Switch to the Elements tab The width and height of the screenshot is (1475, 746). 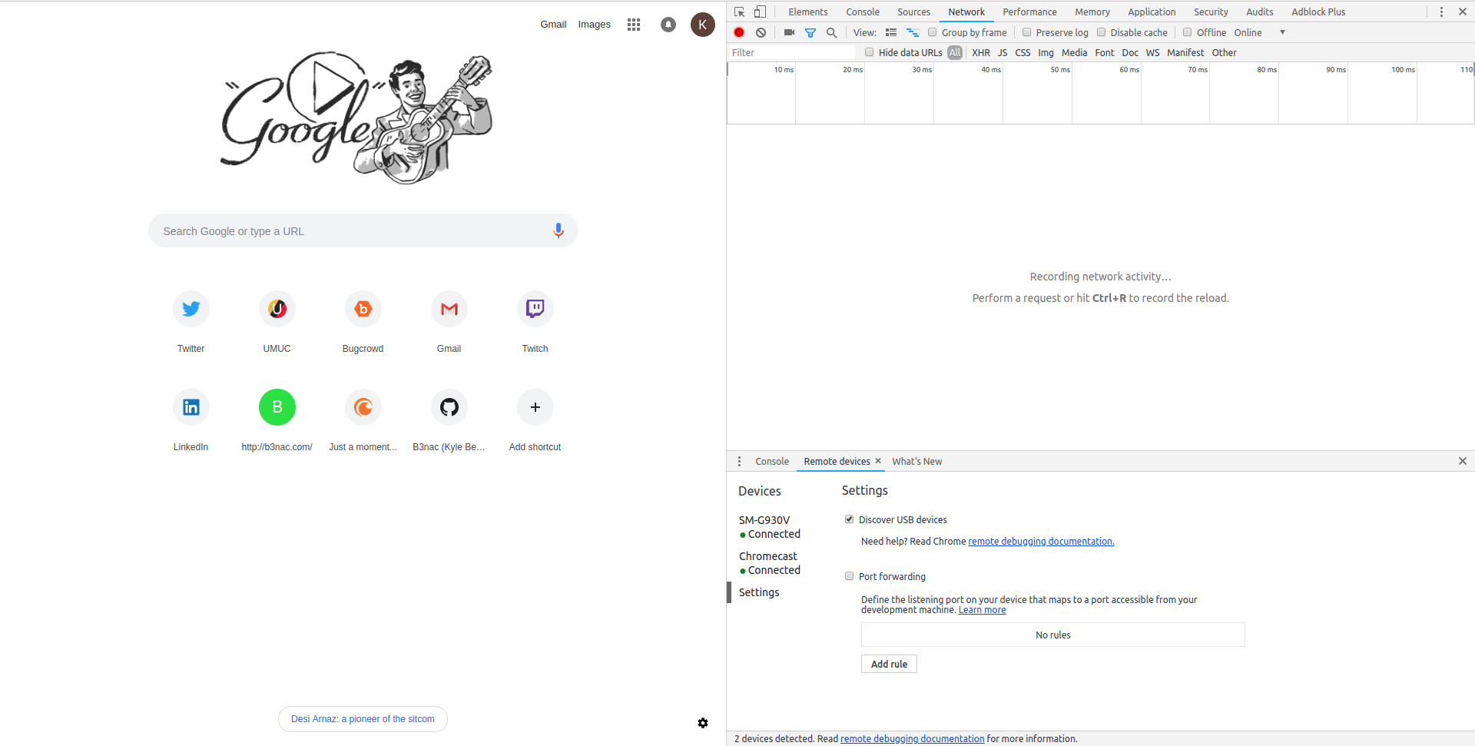(808, 12)
